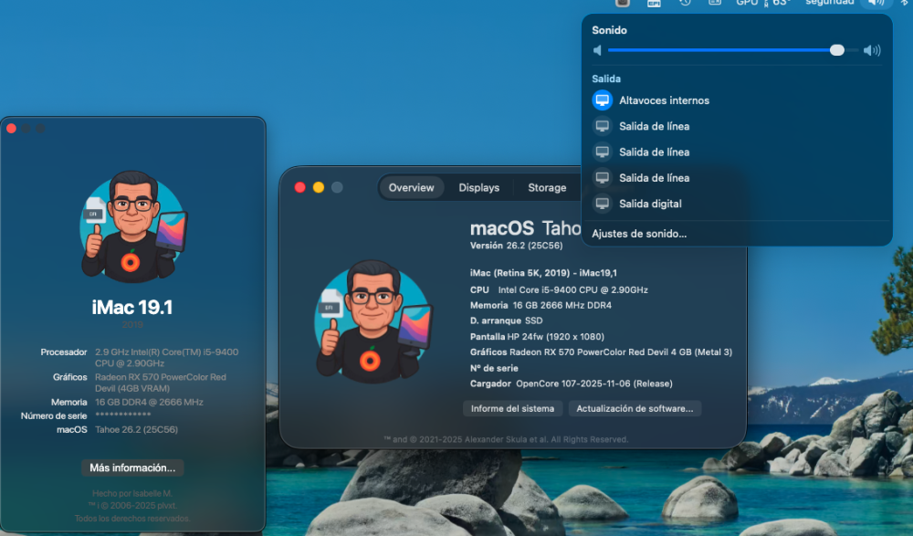Click the Pantalla HP 24fw (1920 x 1080) line
Screen dimensions: 913x536
[537, 337]
